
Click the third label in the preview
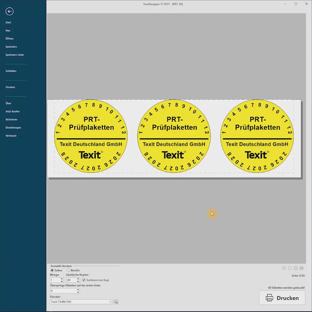[x=257, y=136]
